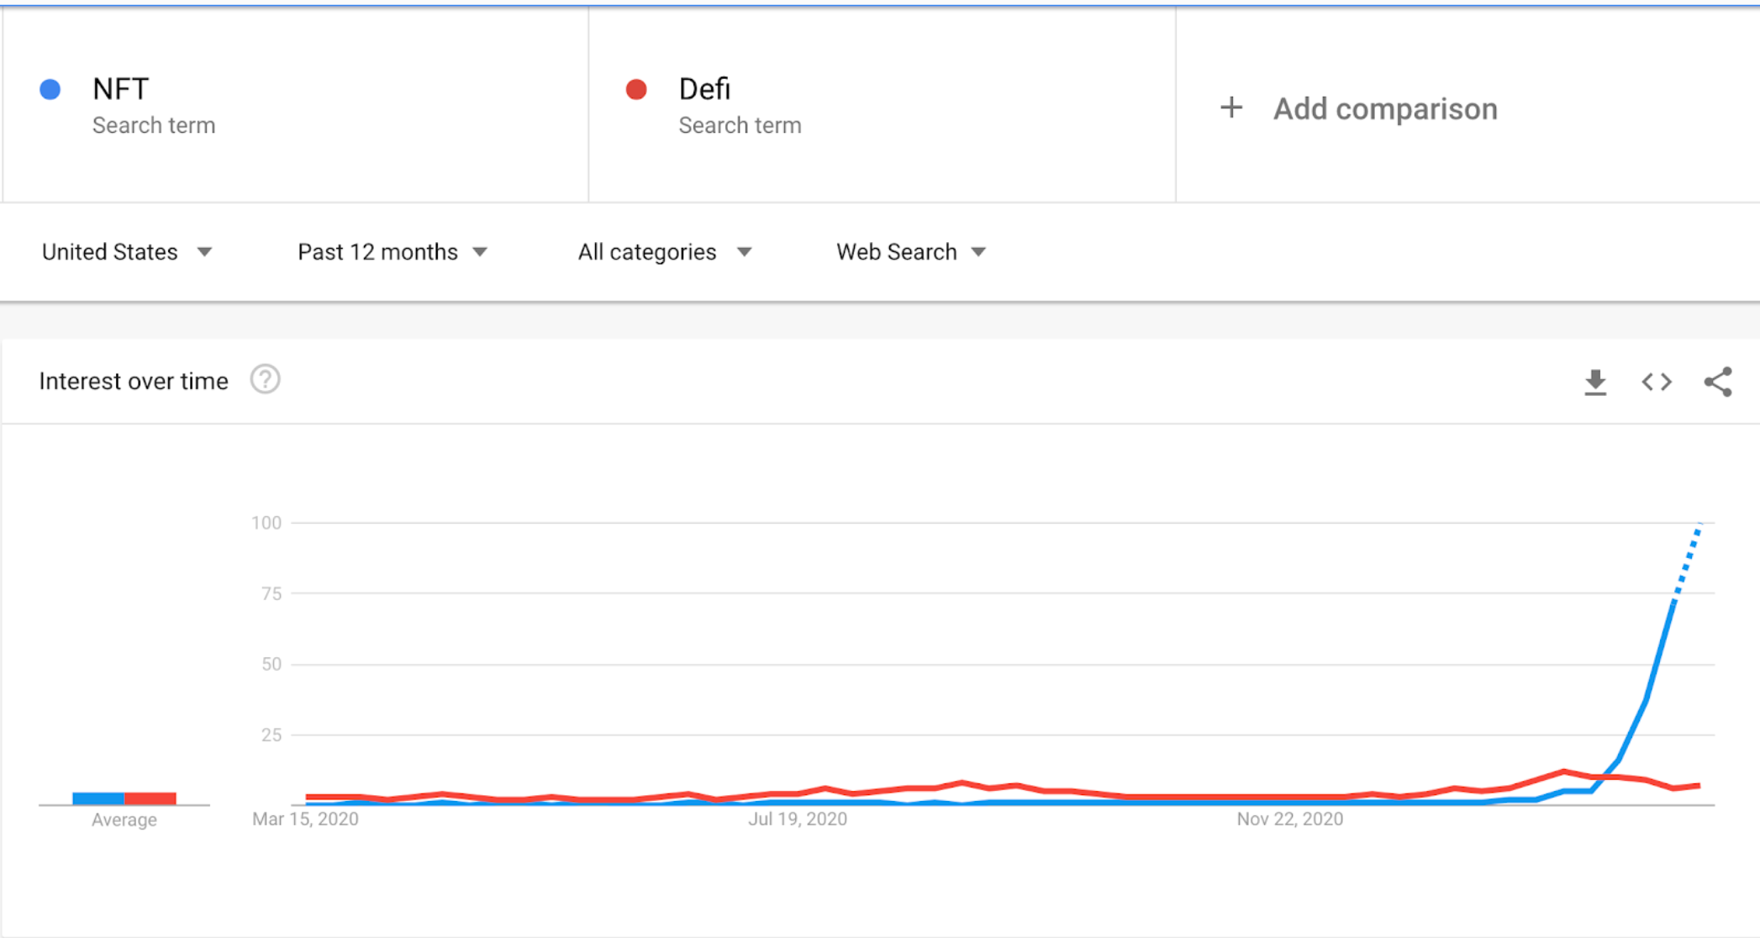Image resolution: width=1760 pixels, height=938 pixels.
Task: Open the Interest over time help icon
Action: (265, 380)
